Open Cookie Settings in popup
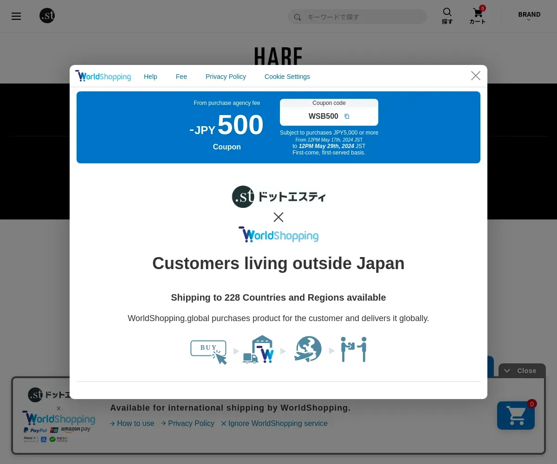557x464 pixels. coord(287,77)
